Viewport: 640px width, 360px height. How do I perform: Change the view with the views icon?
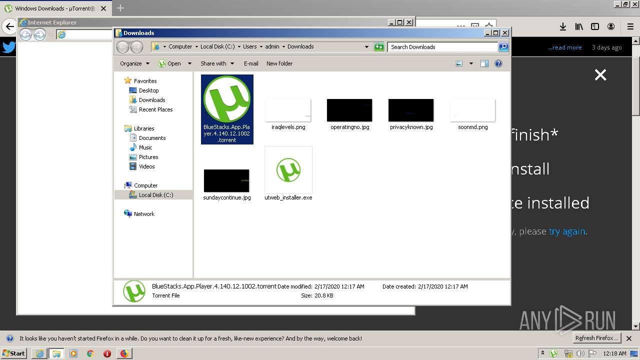459,63
